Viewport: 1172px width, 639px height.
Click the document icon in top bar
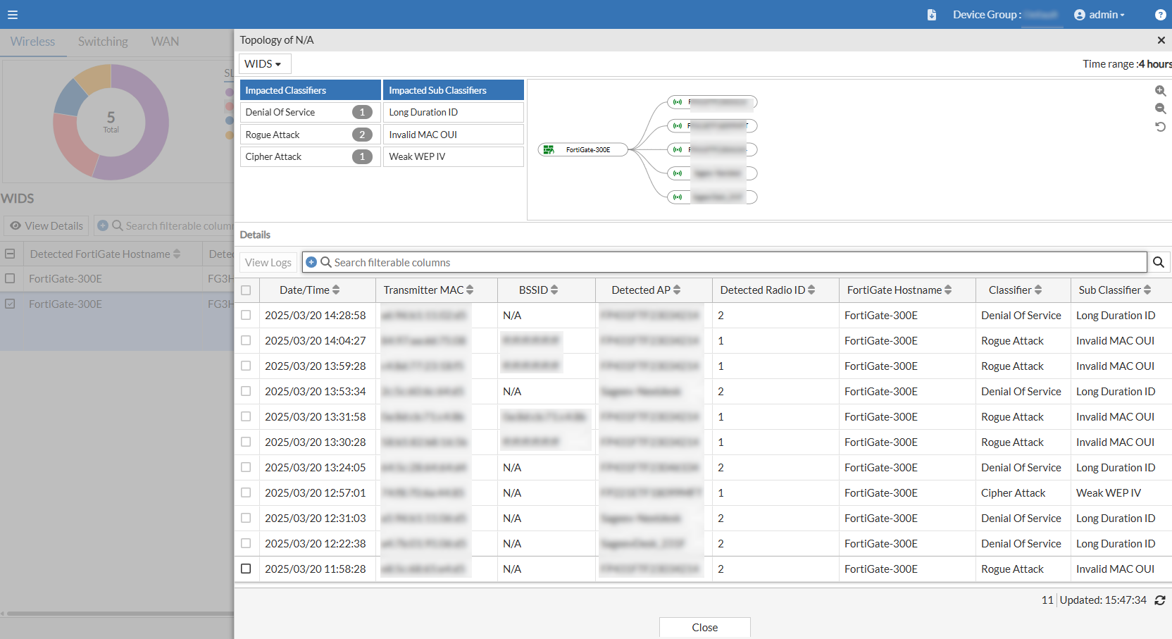tap(932, 15)
